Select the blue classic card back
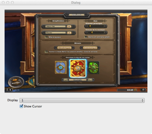The height and width of the screenshot is (134, 152). 60,67
